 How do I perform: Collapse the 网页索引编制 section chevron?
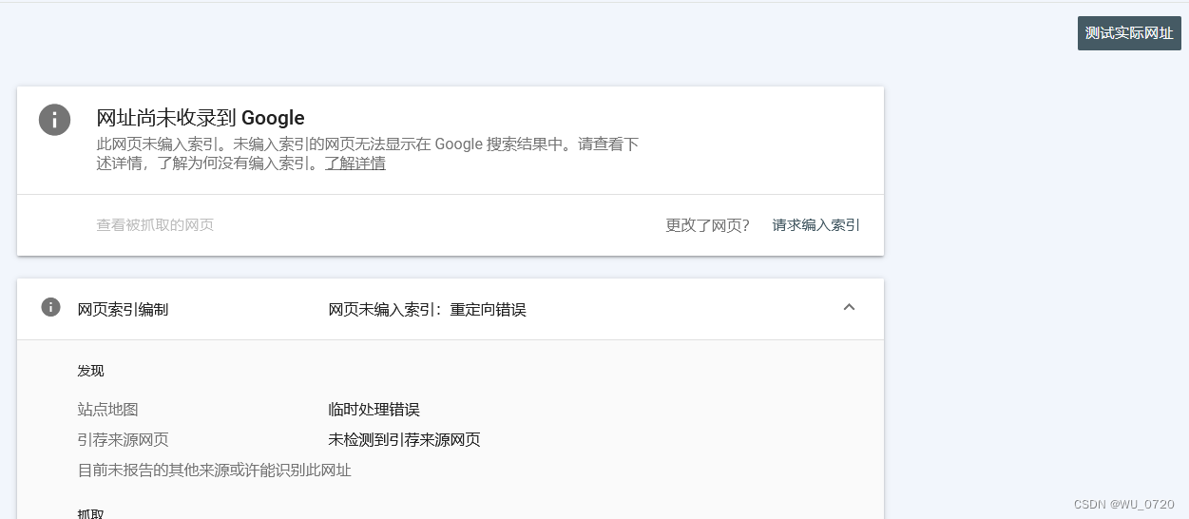(x=850, y=307)
